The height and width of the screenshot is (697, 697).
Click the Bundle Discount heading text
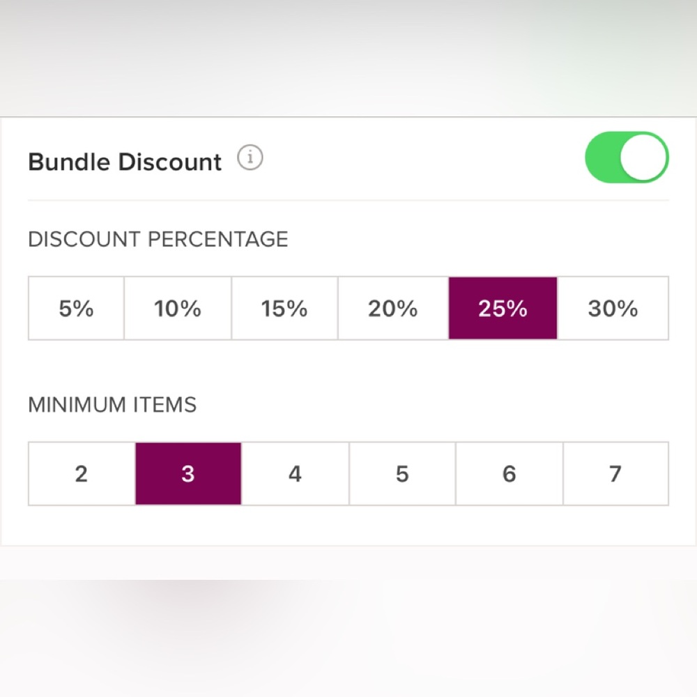click(125, 162)
